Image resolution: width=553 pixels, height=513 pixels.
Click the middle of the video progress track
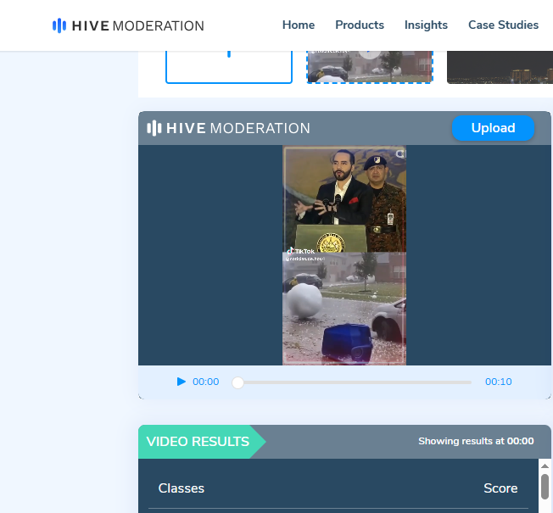(355, 382)
